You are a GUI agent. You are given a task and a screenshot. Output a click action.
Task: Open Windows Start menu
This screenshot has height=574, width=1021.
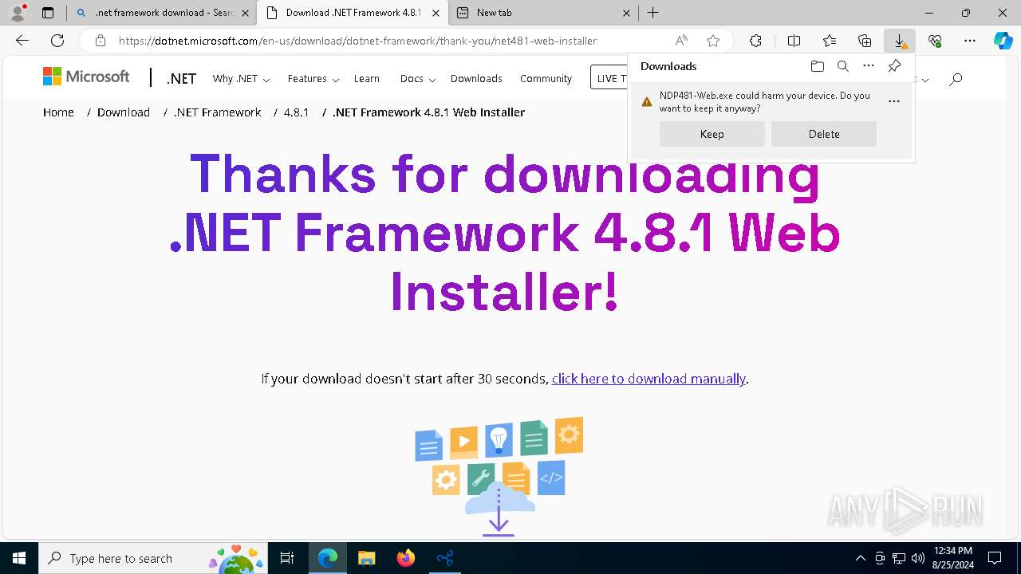click(19, 558)
